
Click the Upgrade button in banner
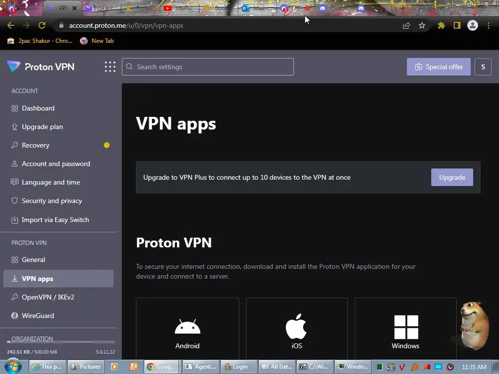[452, 177]
